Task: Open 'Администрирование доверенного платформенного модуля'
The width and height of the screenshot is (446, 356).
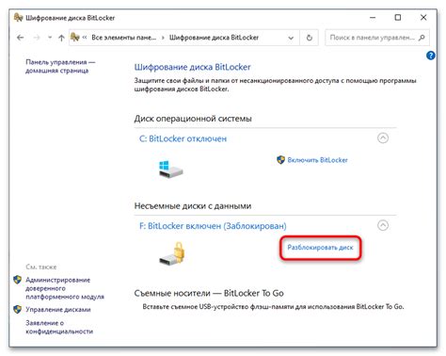Action: [65, 288]
